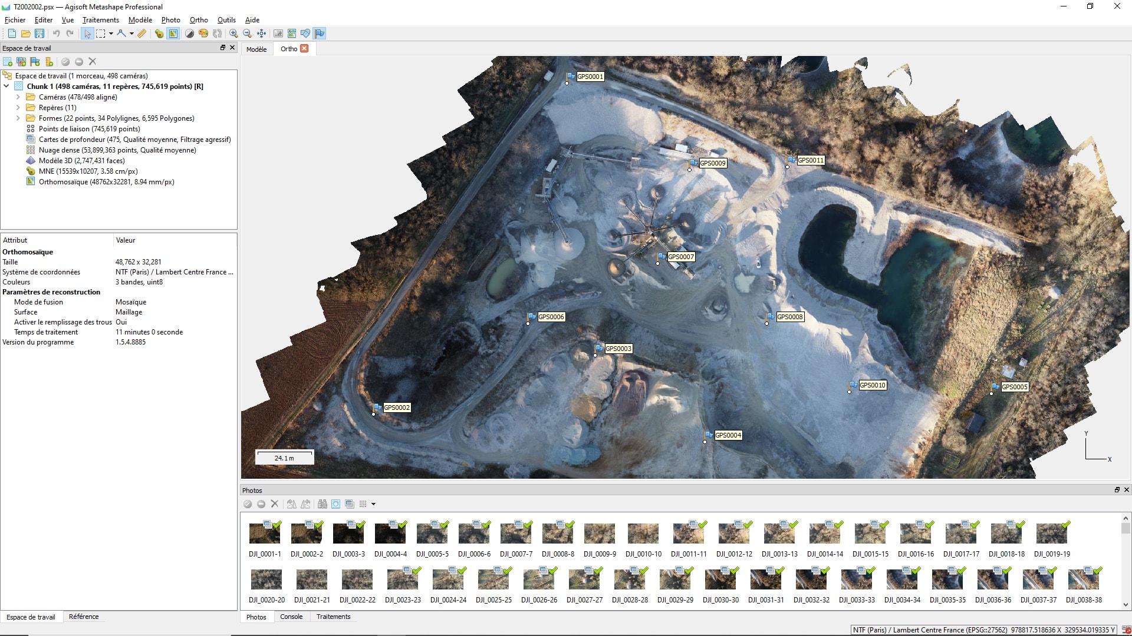Switch to the Modèle tab
Viewport: 1132px width, 636px height.
[x=256, y=49]
